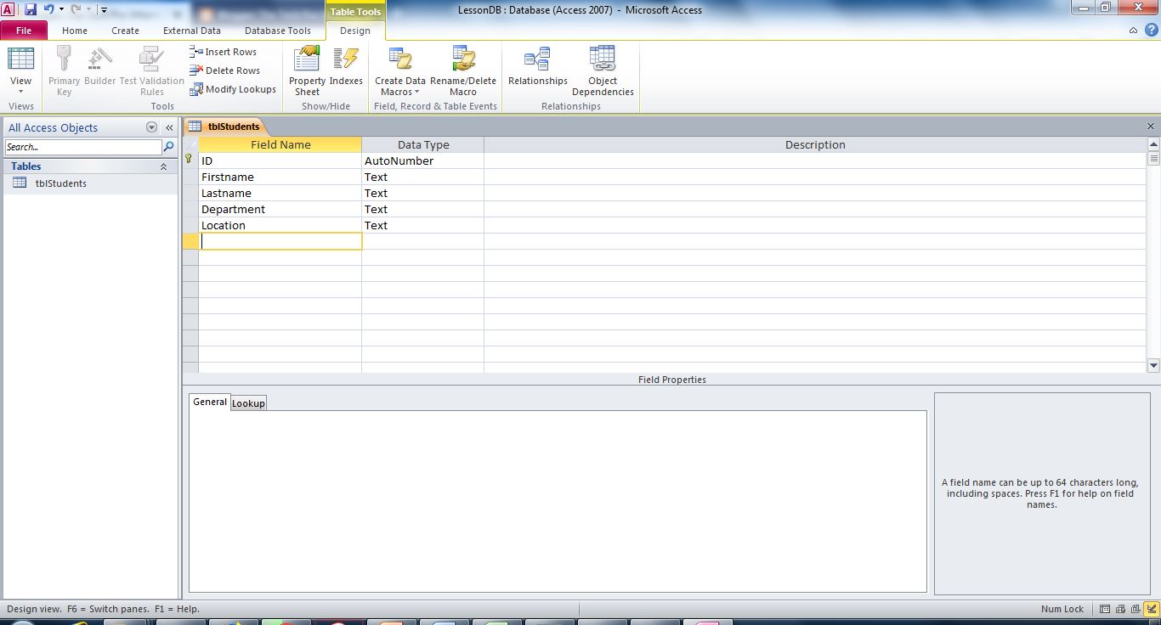The width and height of the screenshot is (1161, 625).
Task: Switch to Lookup field properties tab
Action: tap(248, 403)
